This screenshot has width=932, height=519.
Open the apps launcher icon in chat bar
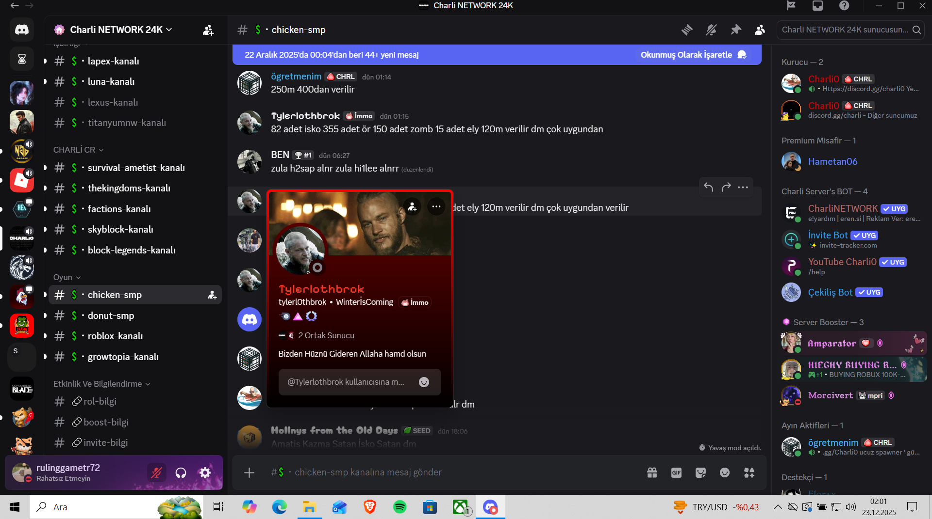[x=749, y=472]
